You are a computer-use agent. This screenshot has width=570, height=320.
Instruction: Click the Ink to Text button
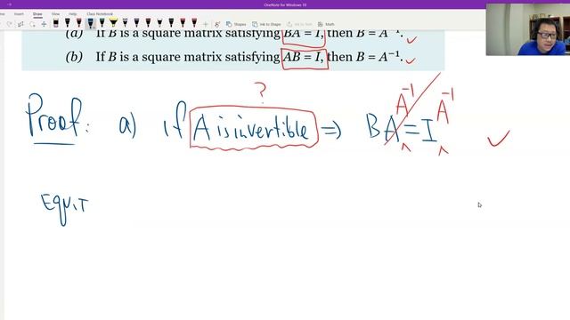click(299, 24)
